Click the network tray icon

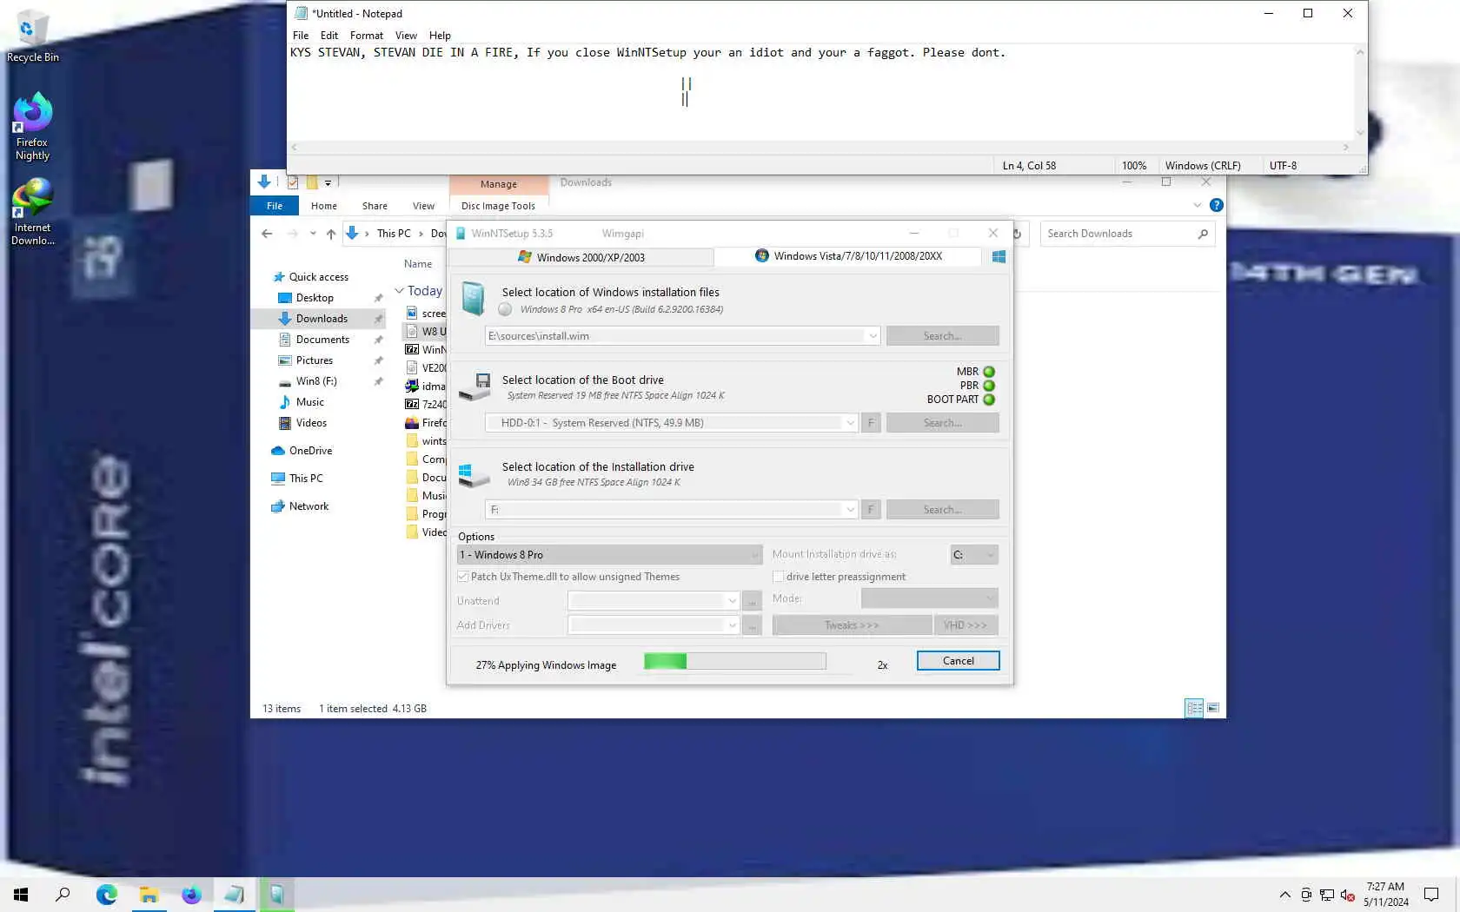click(x=1327, y=895)
